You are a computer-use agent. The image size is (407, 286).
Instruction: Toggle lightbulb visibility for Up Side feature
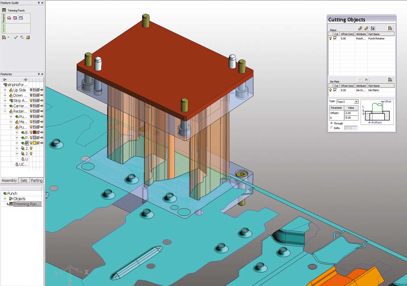[31, 90]
